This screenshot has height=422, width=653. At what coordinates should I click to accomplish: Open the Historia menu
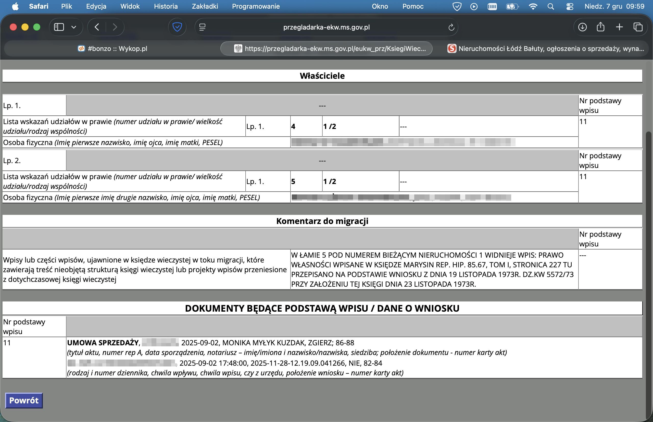(x=166, y=6)
